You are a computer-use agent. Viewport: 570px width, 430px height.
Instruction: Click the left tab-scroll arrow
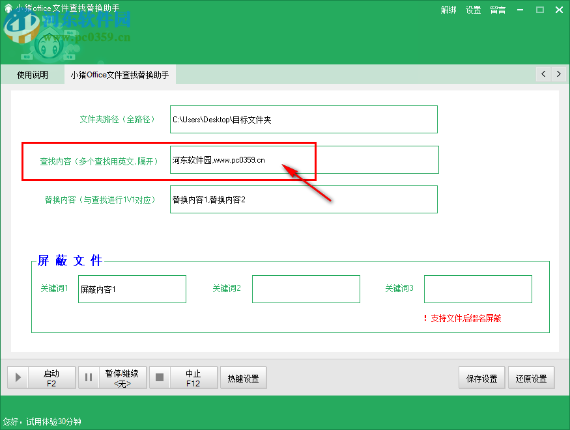pos(543,74)
